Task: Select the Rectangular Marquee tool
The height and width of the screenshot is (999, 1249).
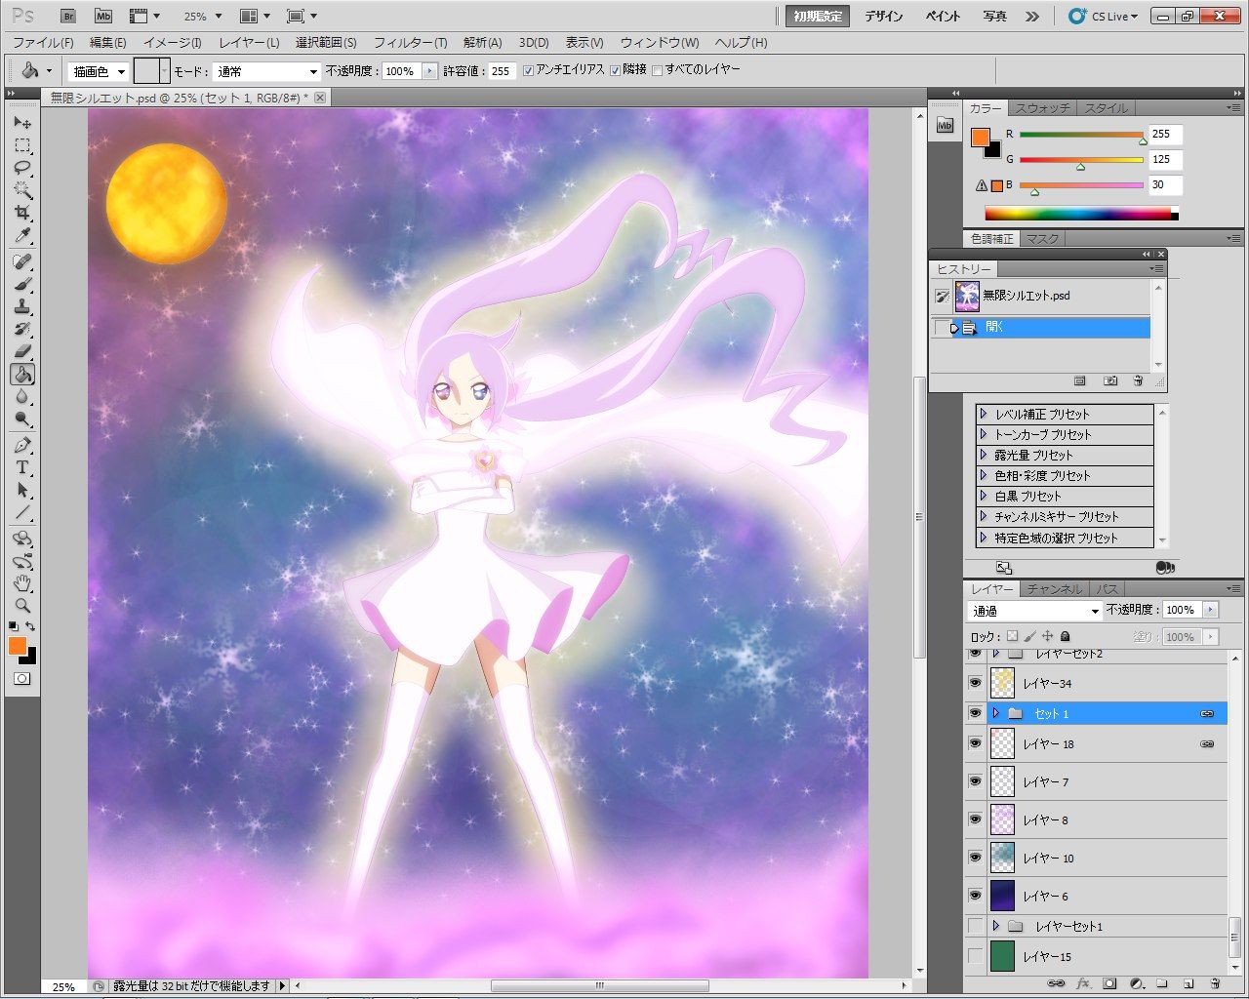Action: pos(22,145)
